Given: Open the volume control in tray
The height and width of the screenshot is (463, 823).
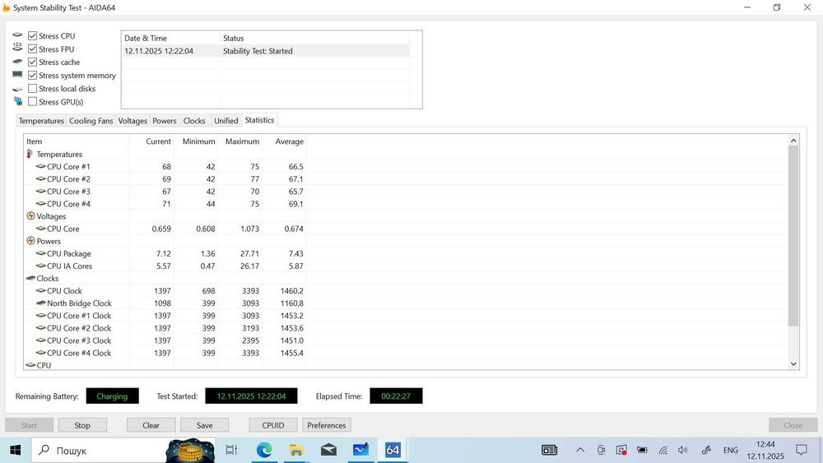Looking at the screenshot, I should [x=682, y=450].
